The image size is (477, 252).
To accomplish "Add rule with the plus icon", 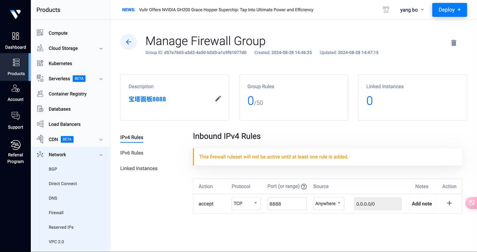I will [x=449, y=203].
